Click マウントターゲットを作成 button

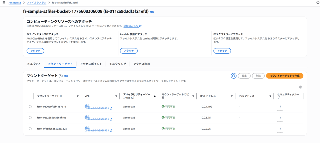pos(284,76)
